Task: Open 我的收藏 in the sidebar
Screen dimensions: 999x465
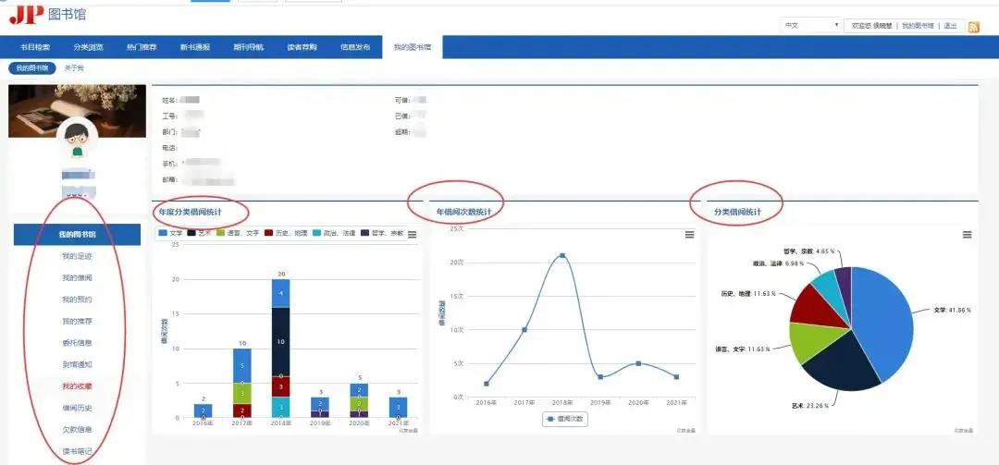Action: pyautogui.click(x=77, y=386)
